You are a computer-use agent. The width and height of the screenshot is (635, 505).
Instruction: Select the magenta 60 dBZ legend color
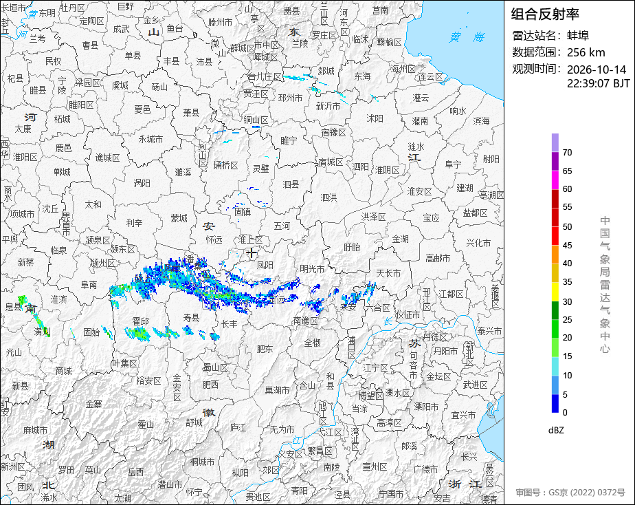(x=555, y=180)
